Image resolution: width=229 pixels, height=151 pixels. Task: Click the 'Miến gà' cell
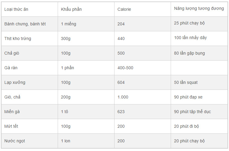12,112
